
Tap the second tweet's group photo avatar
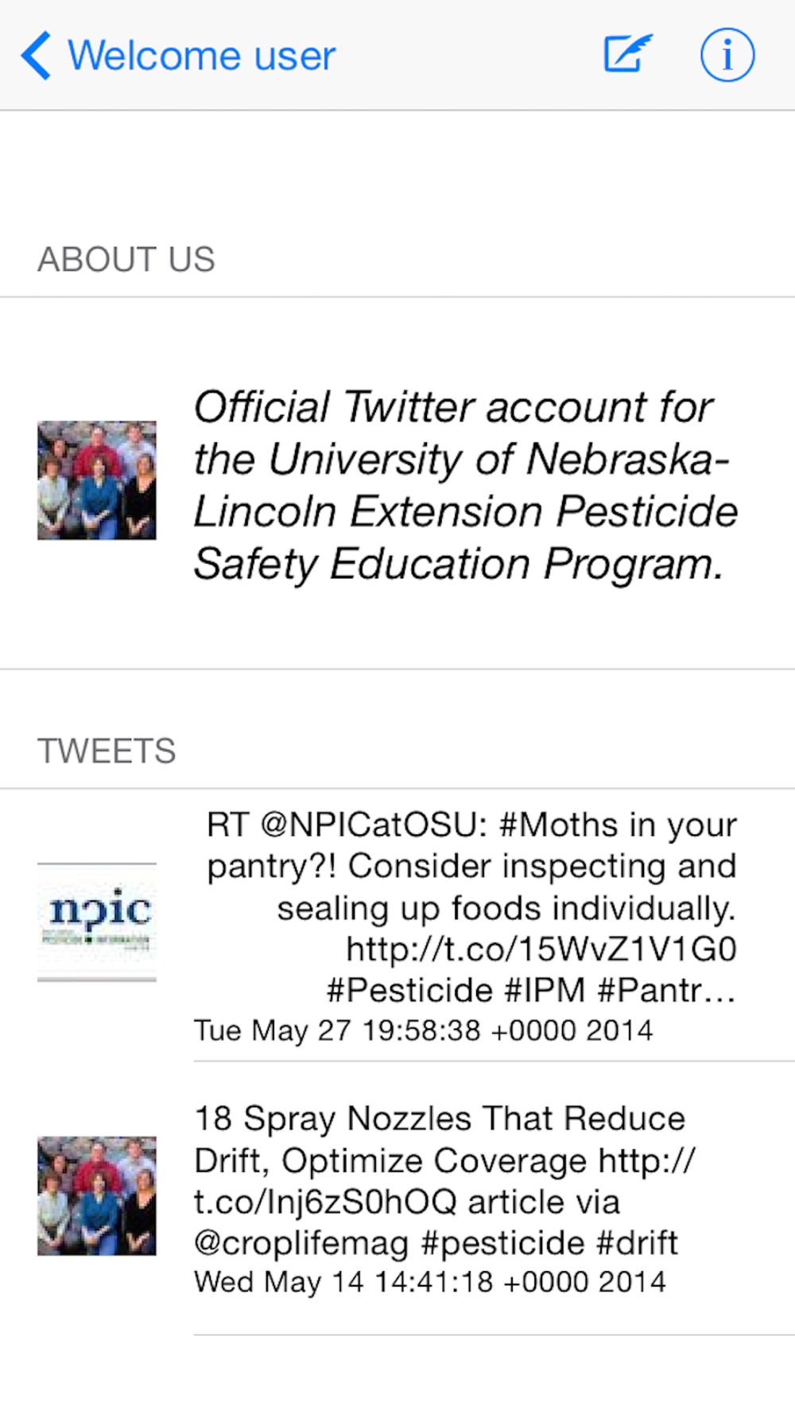[97, 1196]
